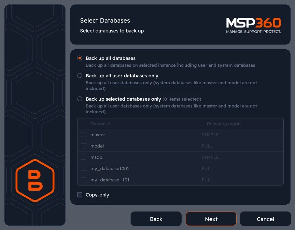295x230 pixels.
Task: Go Back to previous step
Action: [x=156, y=219]
